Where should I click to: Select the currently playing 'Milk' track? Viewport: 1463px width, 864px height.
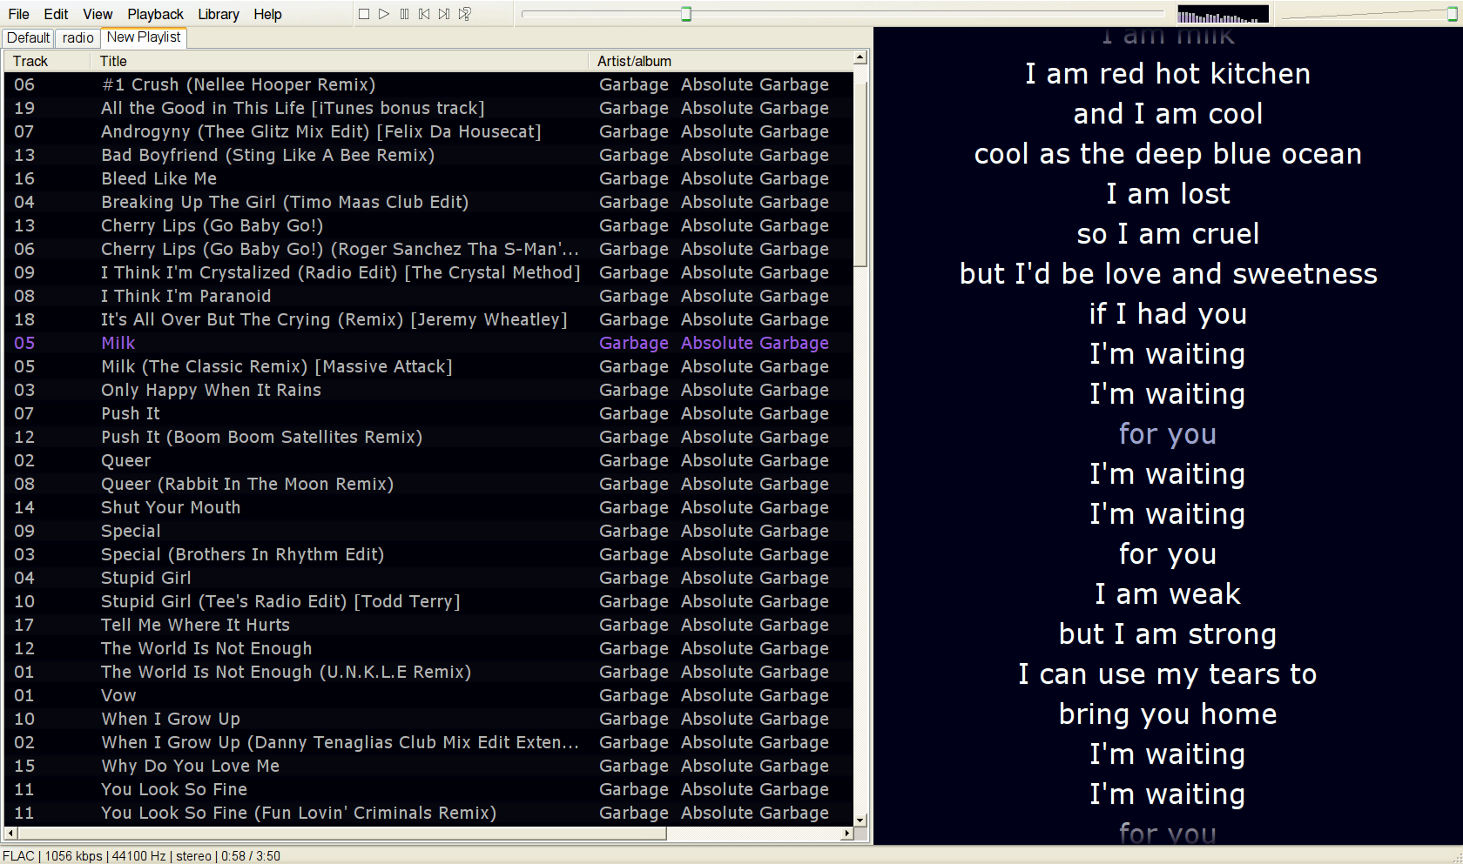point(428,343)
